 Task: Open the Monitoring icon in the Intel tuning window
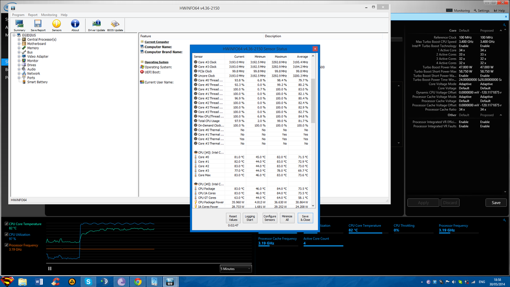point(449,10)
